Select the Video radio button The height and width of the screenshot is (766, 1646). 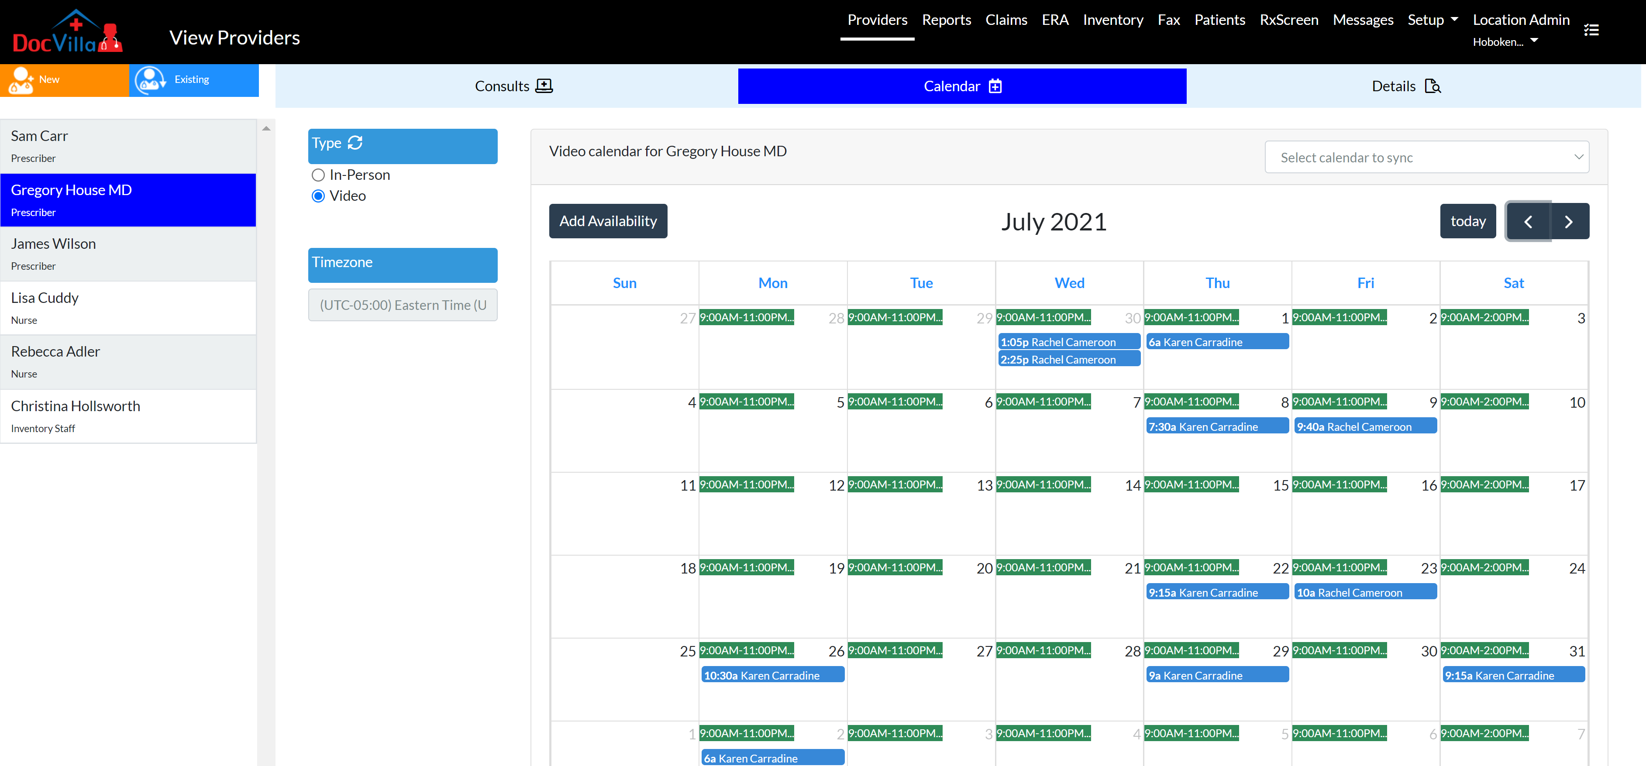[318, 196]
